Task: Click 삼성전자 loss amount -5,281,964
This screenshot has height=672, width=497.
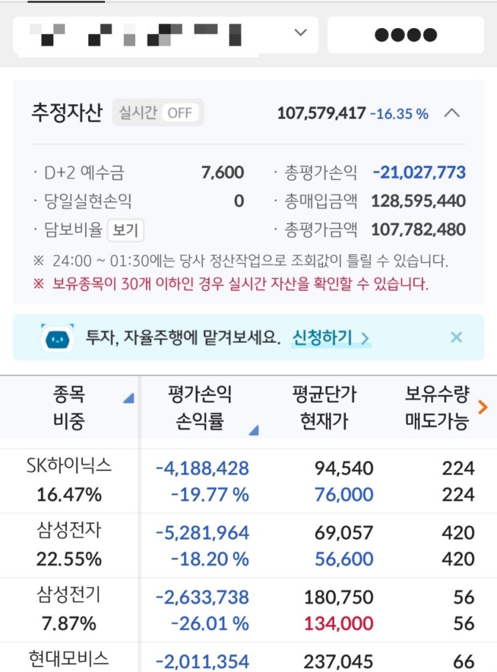Action: pos(202,533)
